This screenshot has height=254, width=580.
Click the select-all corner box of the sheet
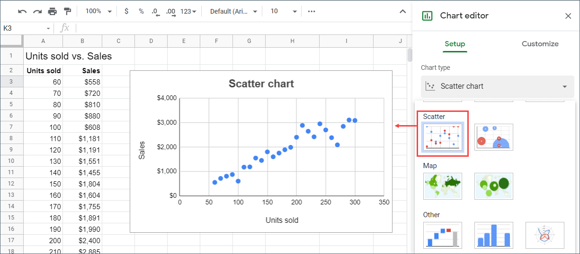[11, 41]
